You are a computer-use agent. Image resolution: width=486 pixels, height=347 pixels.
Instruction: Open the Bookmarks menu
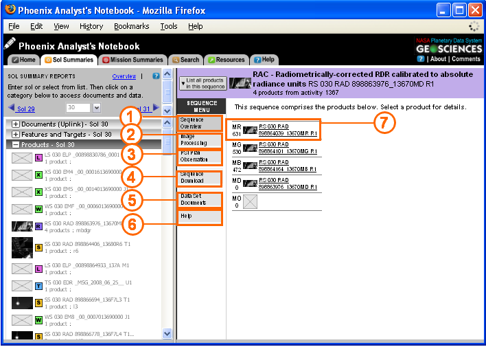pyautogui.click(x=131, y=26)
